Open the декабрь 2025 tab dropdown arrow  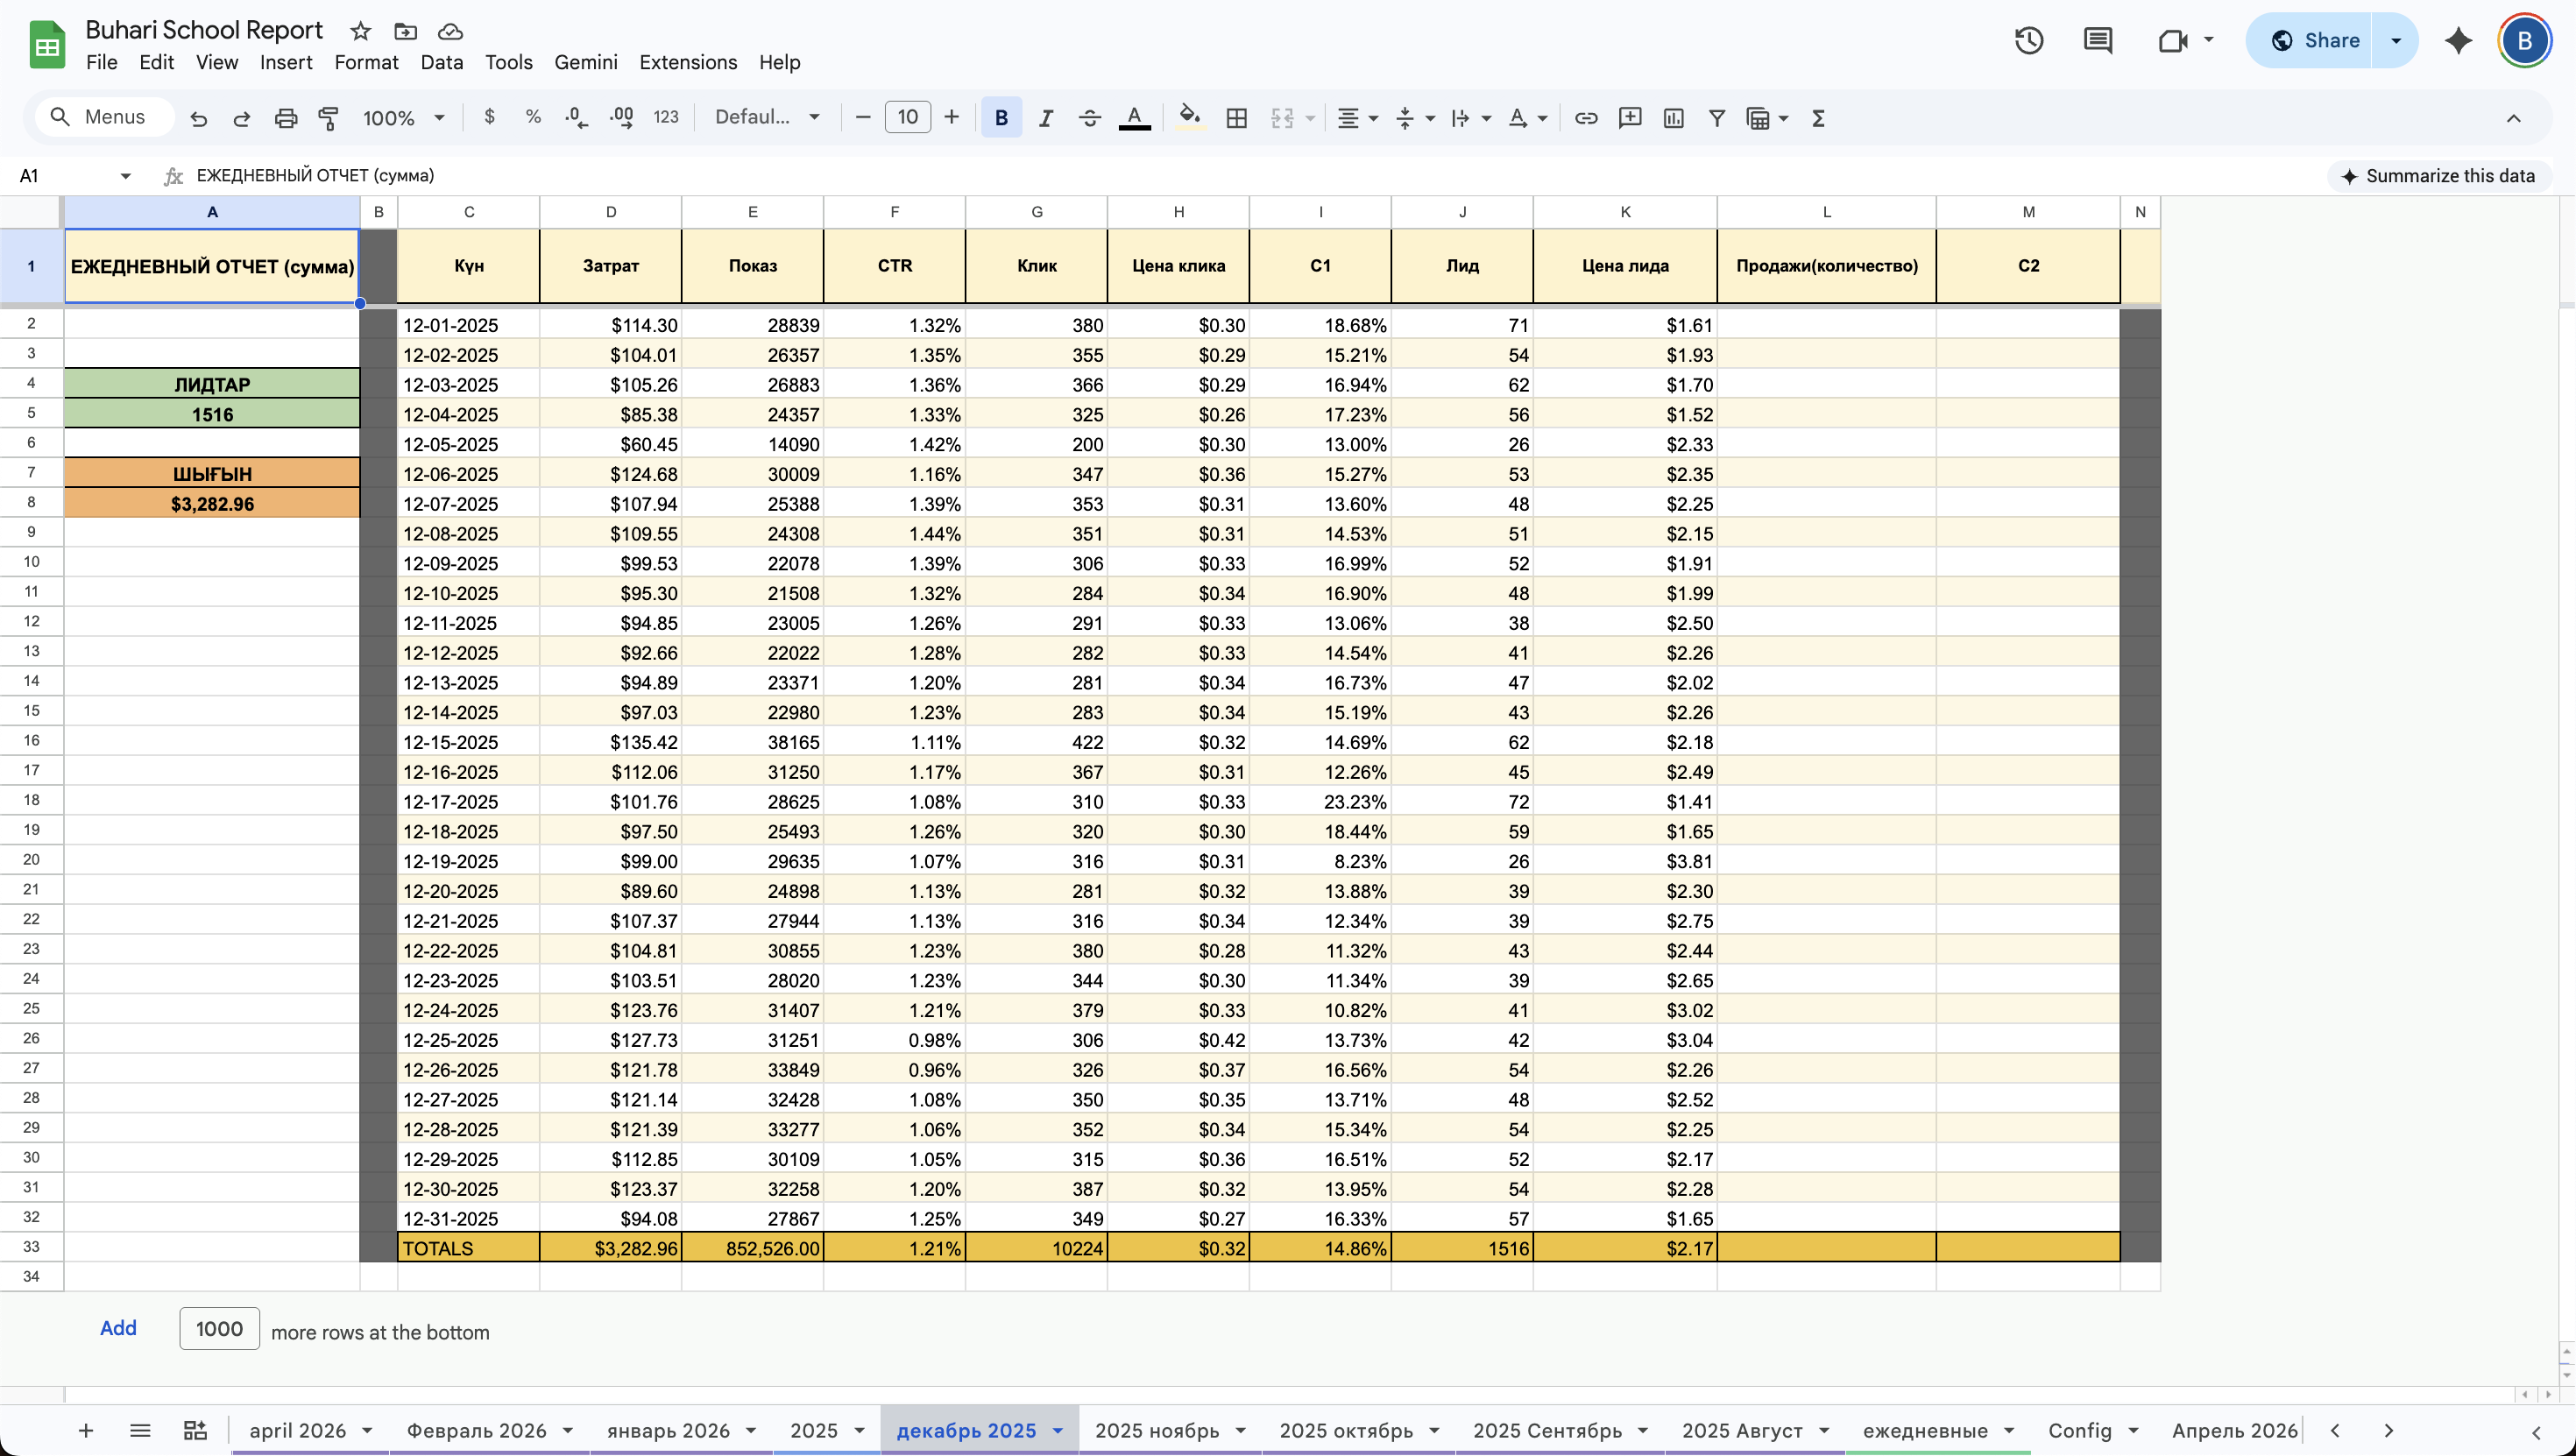click(1058, 1431)
